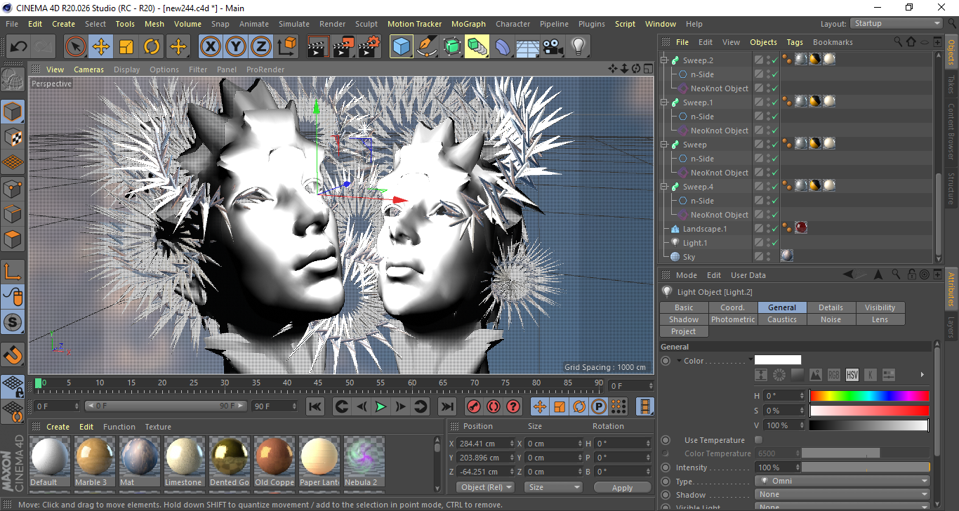Open the Coord. tab
959x511 pixels.
(733, 307)
